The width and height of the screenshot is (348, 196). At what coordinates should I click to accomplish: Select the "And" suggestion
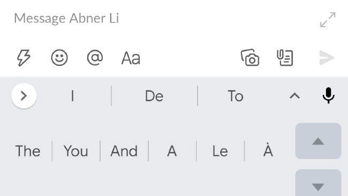[x=124, y=151]
